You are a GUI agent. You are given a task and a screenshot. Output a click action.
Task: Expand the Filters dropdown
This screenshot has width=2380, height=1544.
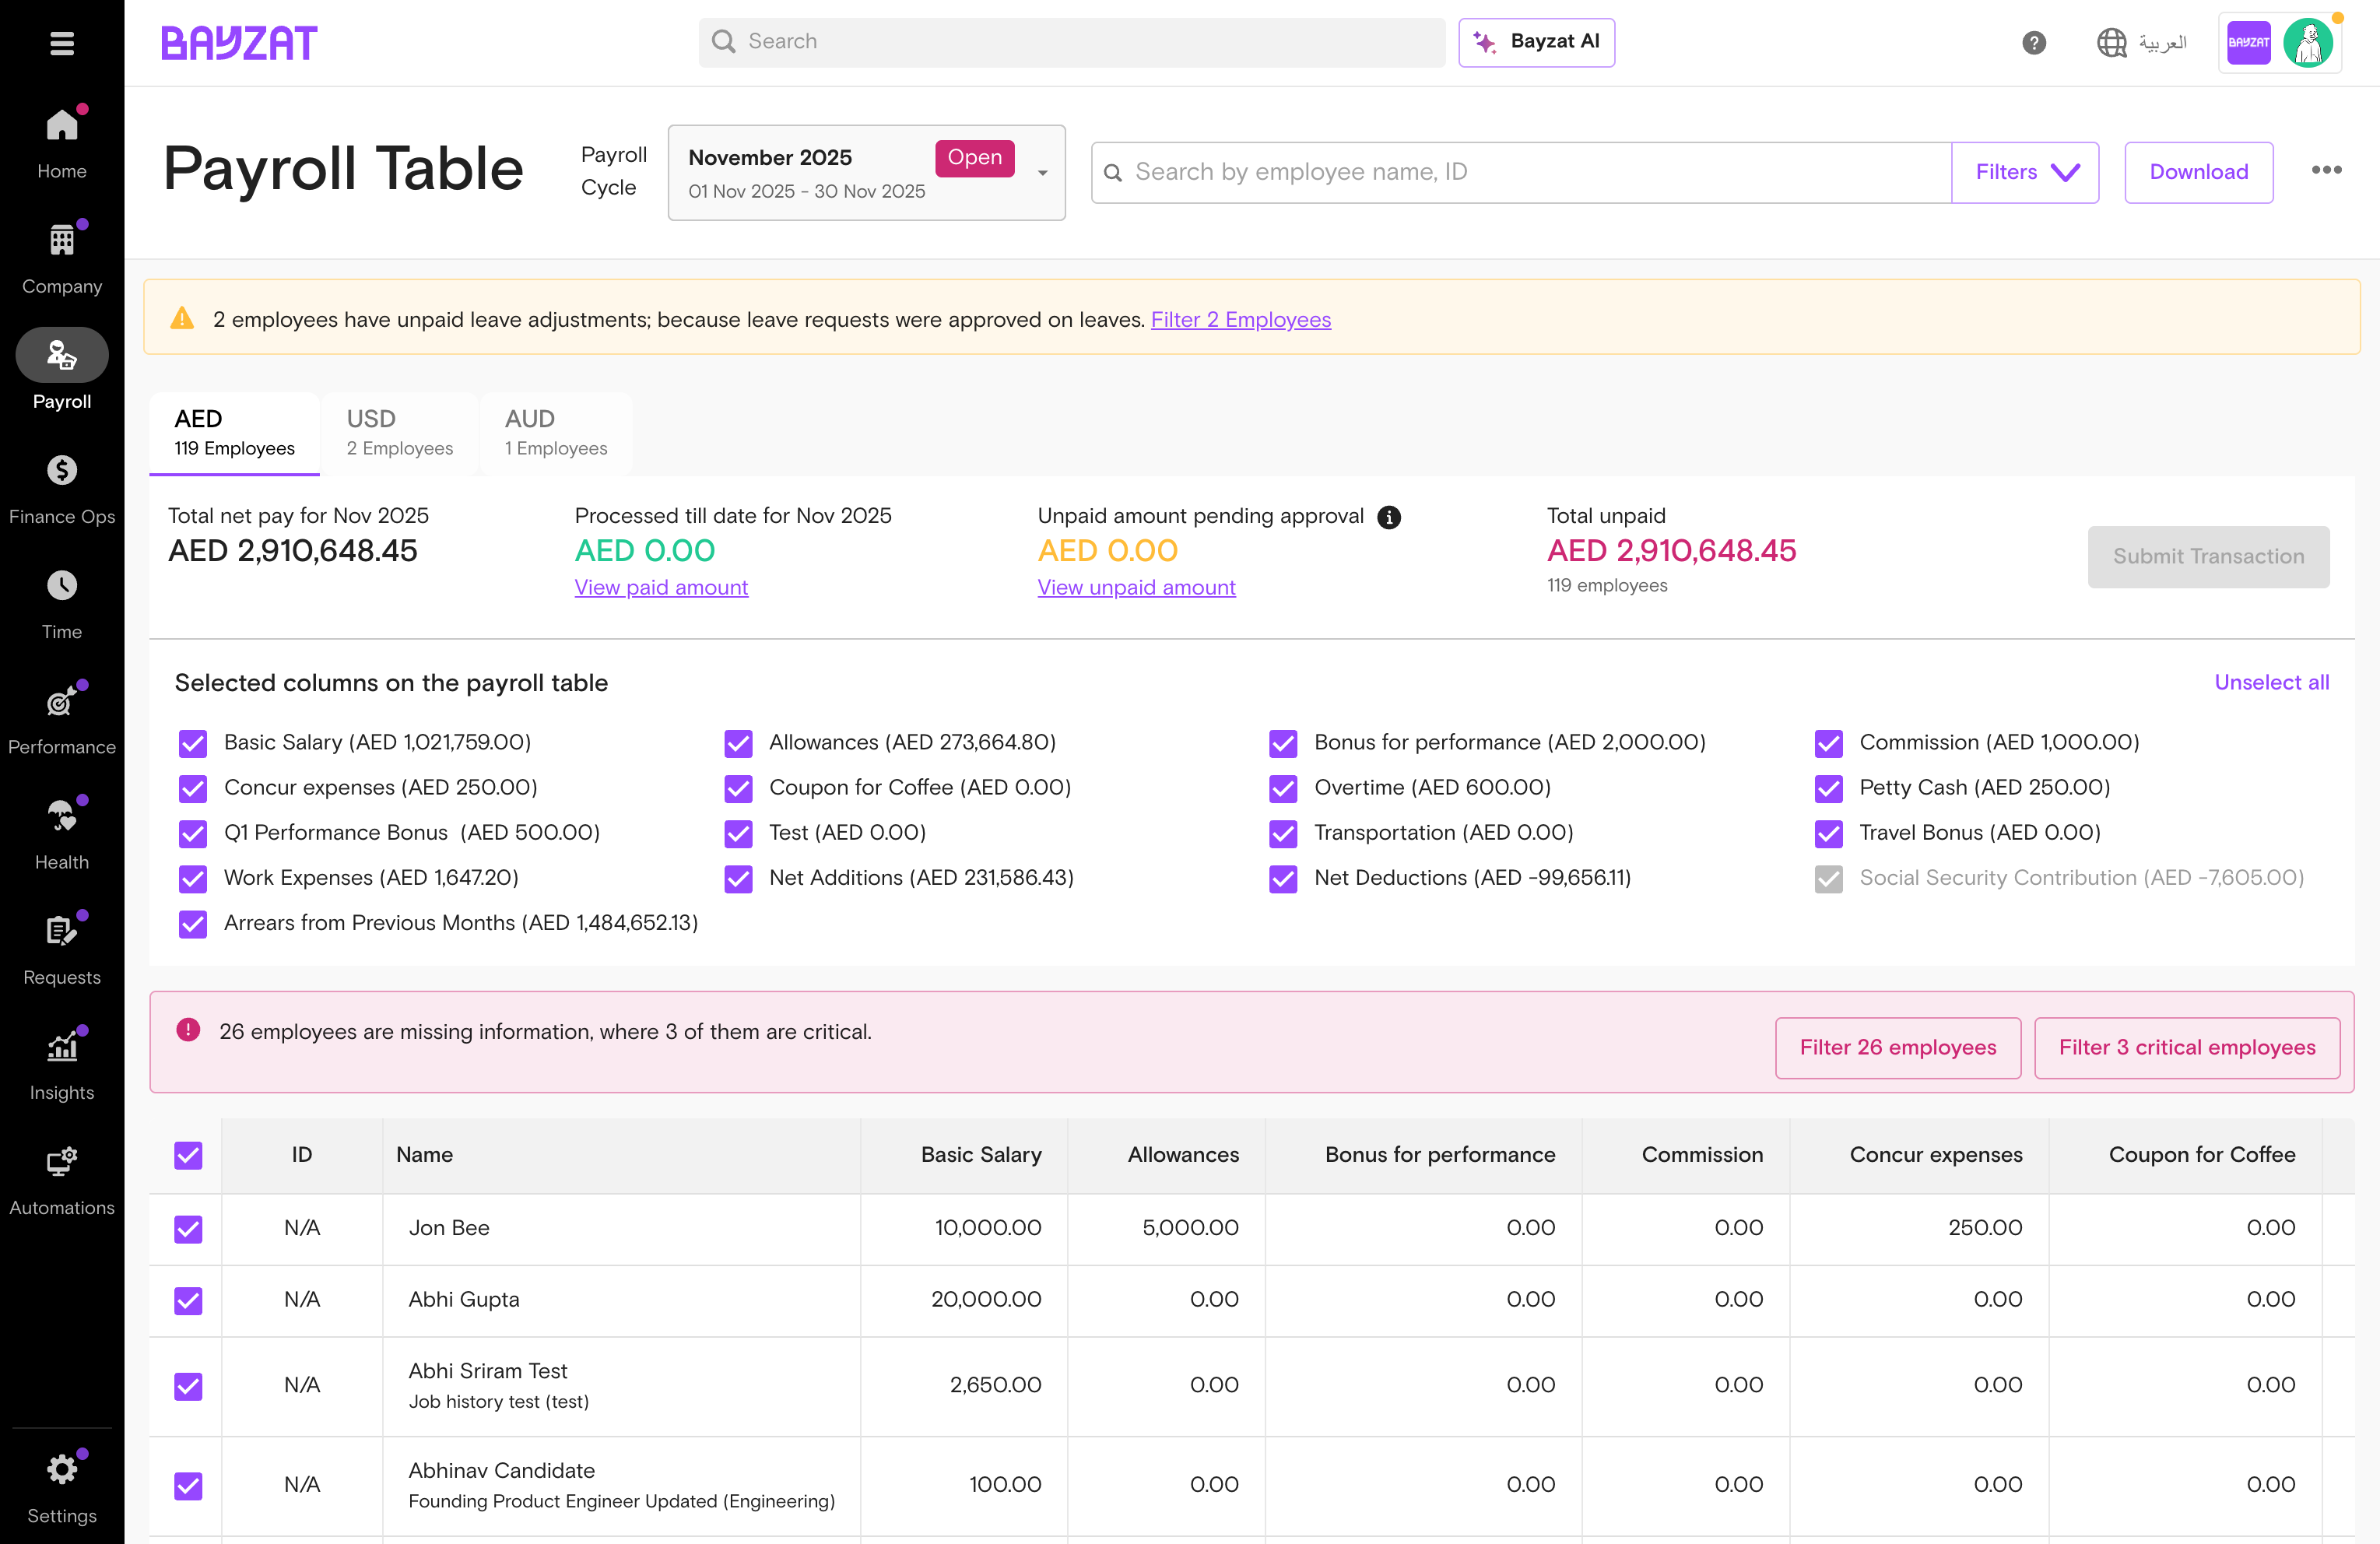click(2025, 172)
